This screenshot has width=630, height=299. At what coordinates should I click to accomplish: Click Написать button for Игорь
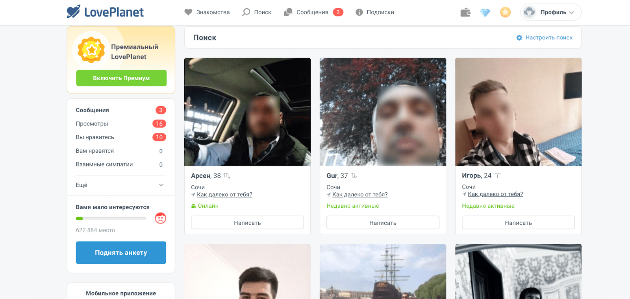tap(518, 223)
